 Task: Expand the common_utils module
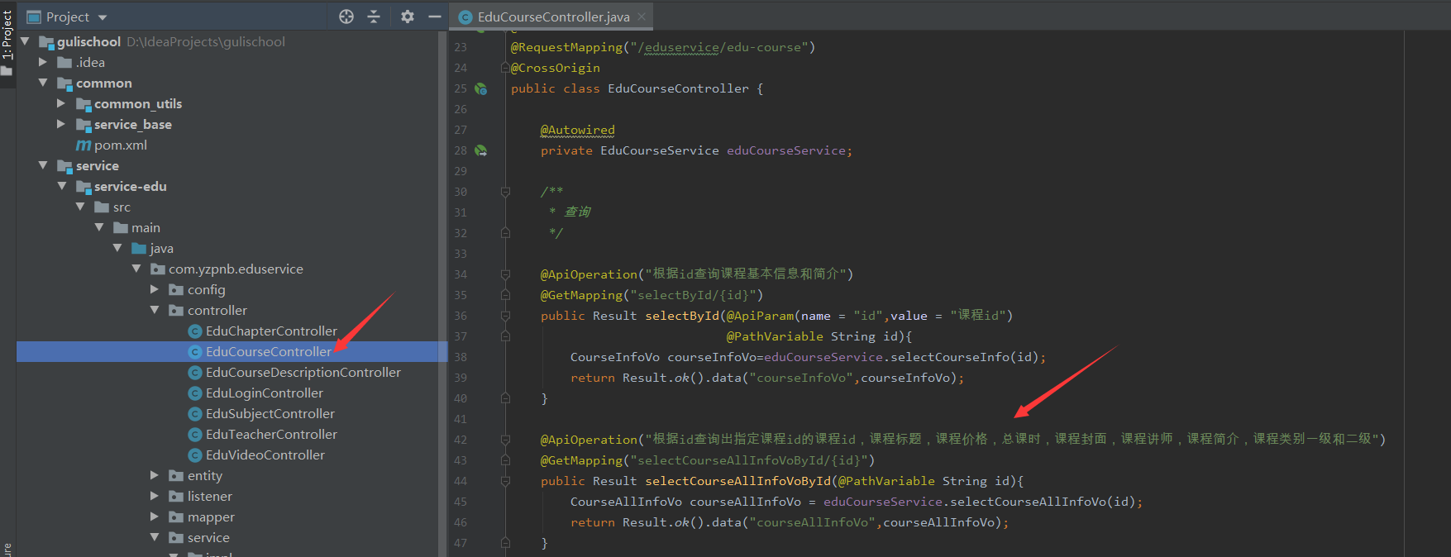coord(61,103)
